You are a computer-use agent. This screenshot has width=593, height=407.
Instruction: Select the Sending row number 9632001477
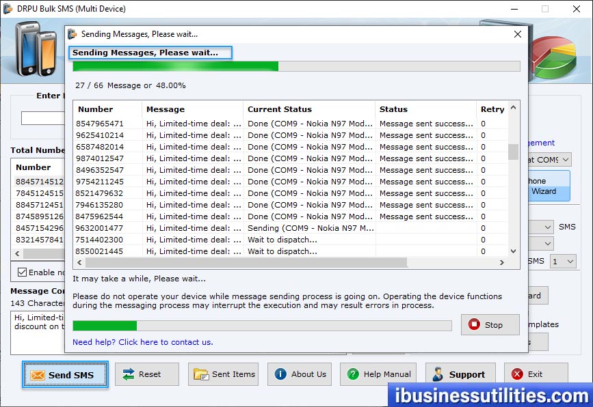pos(291,228)
